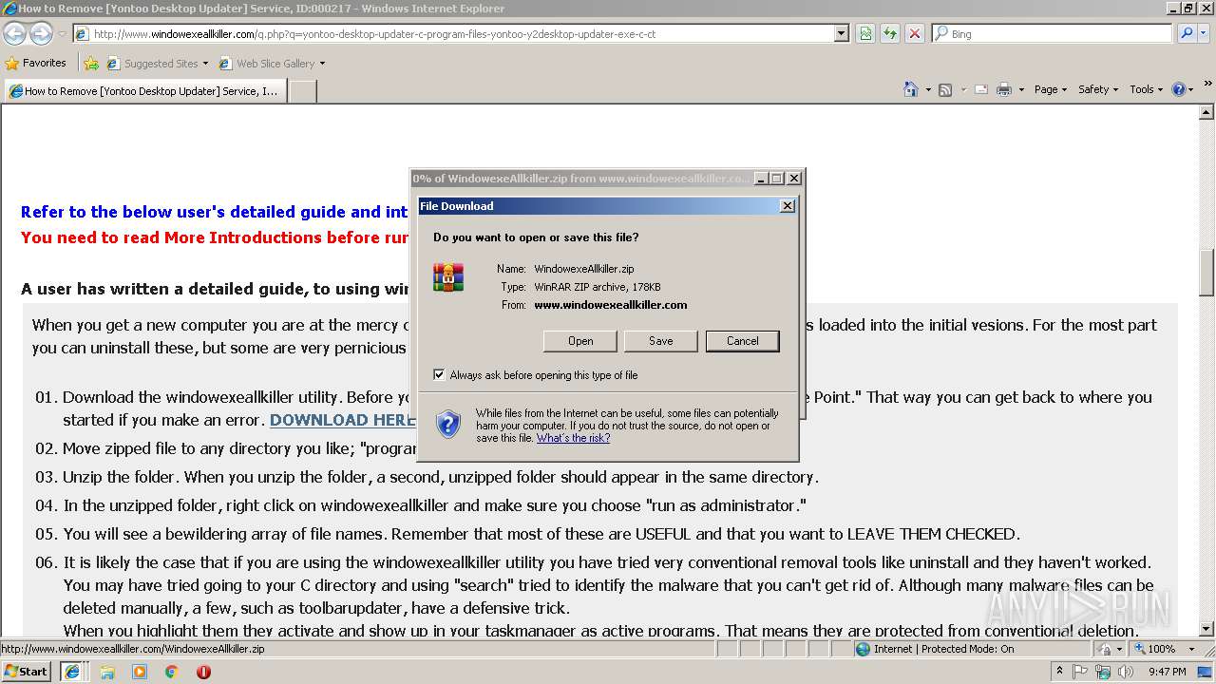Image resolution: width=1216 pixels, height=684 pixels.
Task: Click the Bing search magnifier button
Action: (1187, 33)
